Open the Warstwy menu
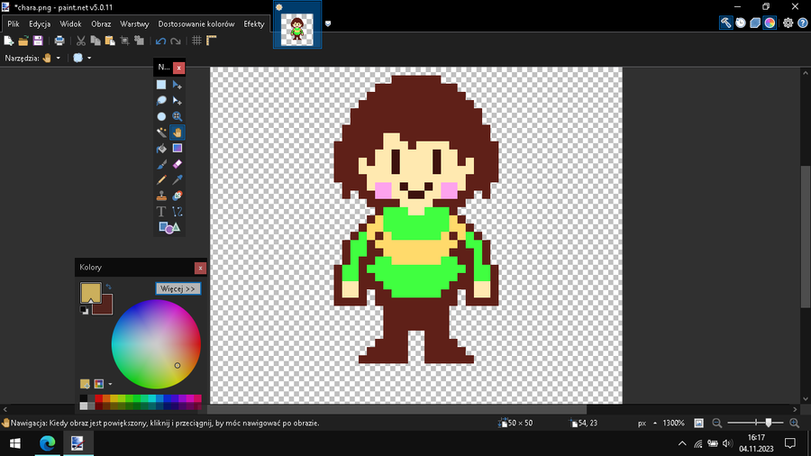The height and width of the screenshot is (456, 811). tap(134, 23)
